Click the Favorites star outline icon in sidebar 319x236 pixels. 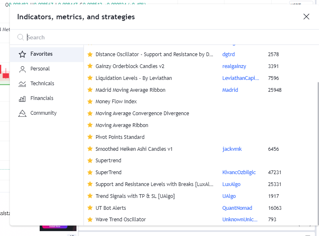(x=22, y=54)
